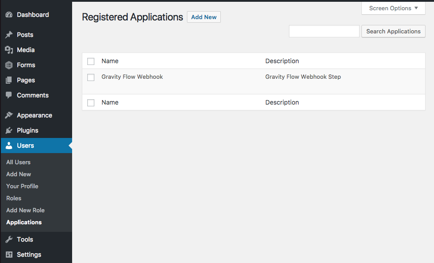Toggle select-all checkbox in table footer
Screen dimensions: 434x263
[91, 103]
